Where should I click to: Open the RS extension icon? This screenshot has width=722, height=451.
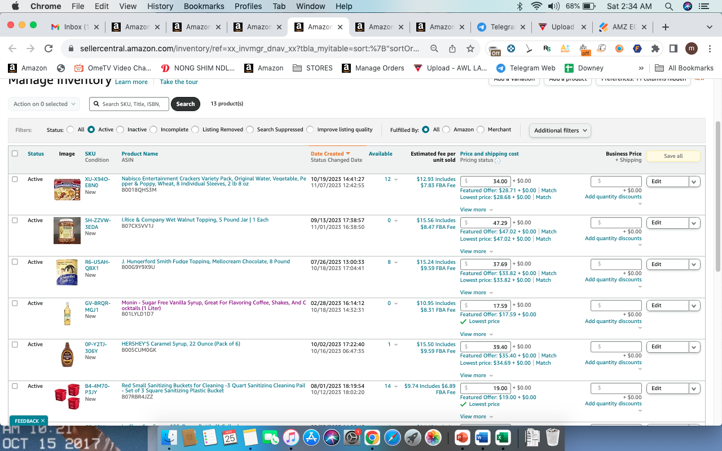[x=547, y=48]
